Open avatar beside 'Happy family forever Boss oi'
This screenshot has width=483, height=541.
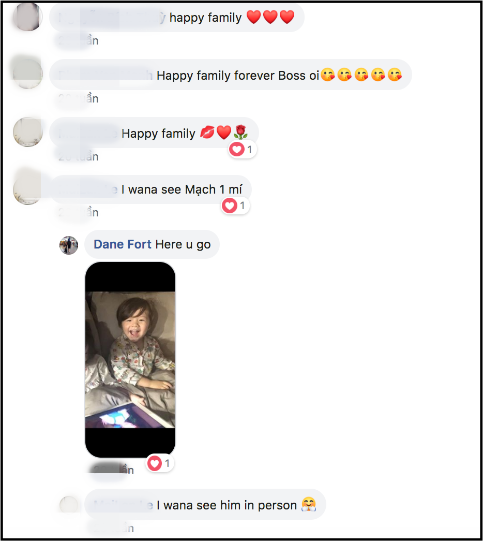[28, 74]
